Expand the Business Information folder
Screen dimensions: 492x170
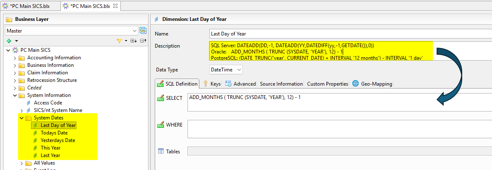[15, 65]
